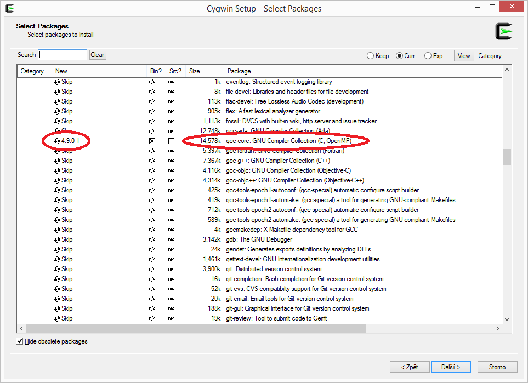This screenshot has width=528, height=383.
Task: Click the Size column header
Action: [195, 71]
